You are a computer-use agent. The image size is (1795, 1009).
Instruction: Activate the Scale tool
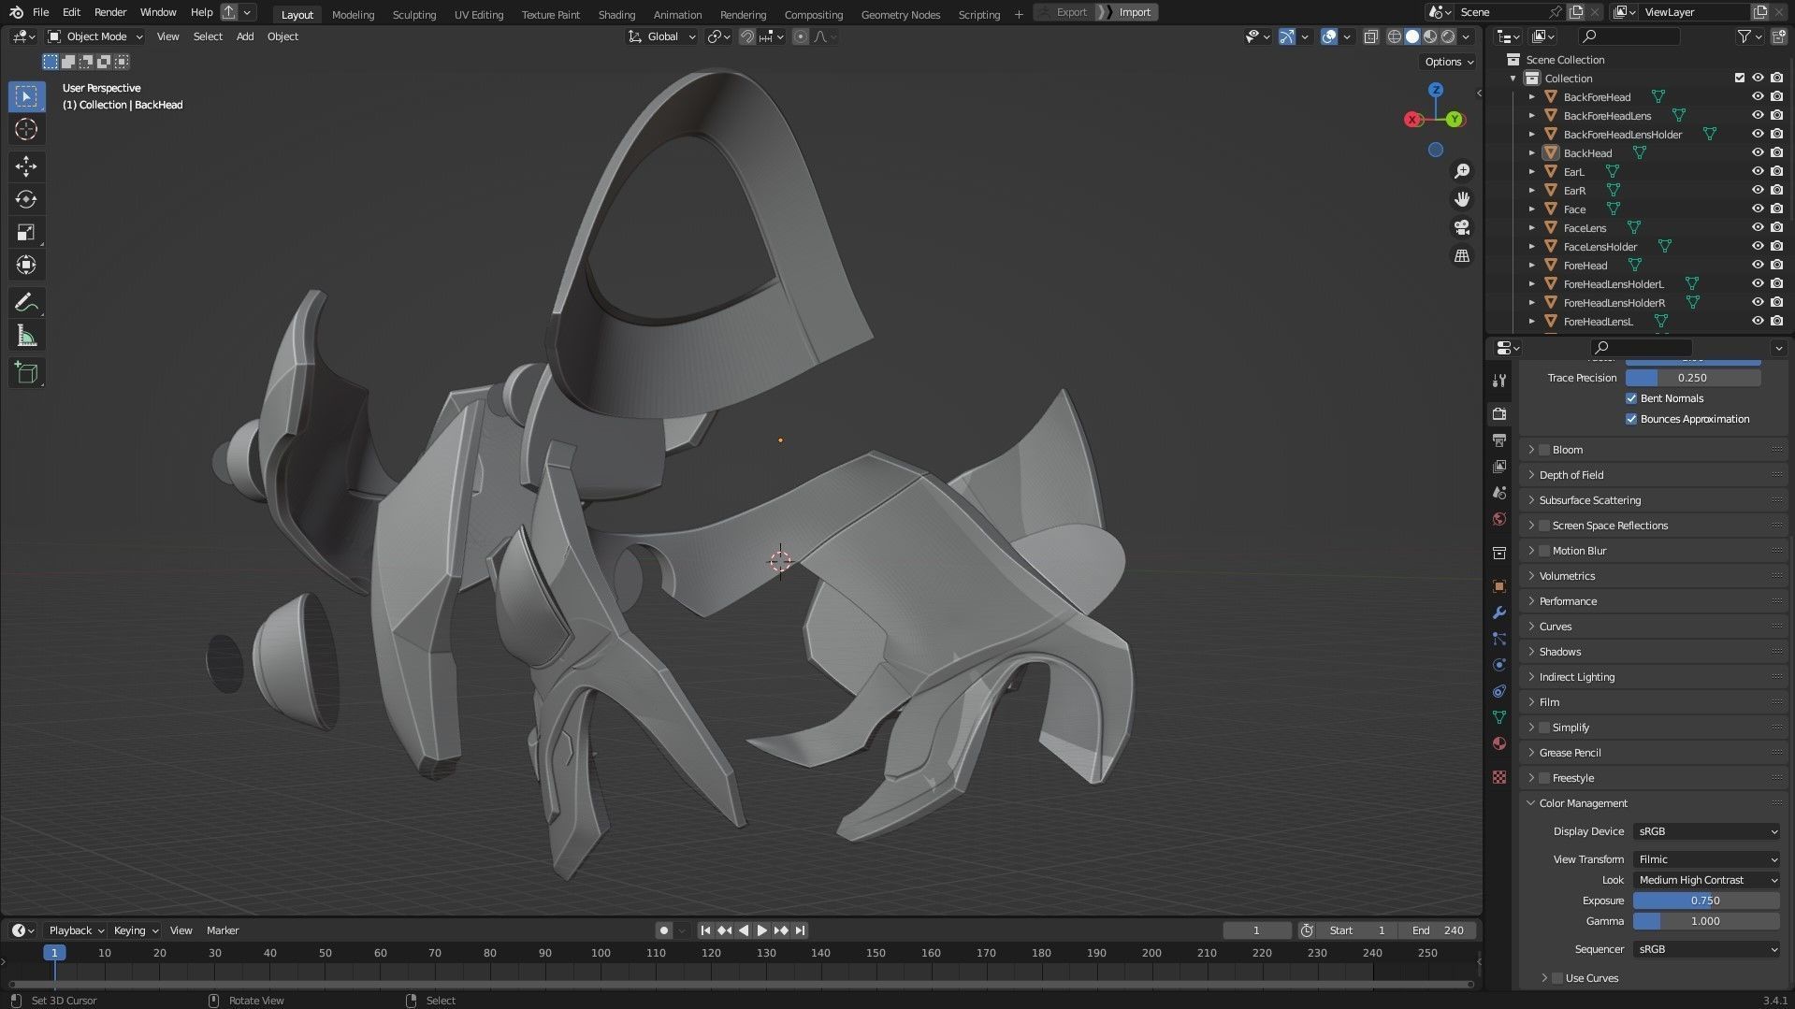(x=26, y=232)
